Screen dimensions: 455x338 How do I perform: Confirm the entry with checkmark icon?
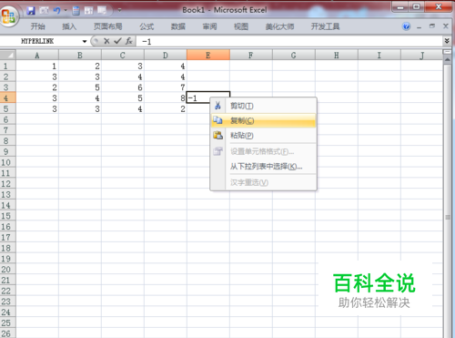[x=117, y=41]
